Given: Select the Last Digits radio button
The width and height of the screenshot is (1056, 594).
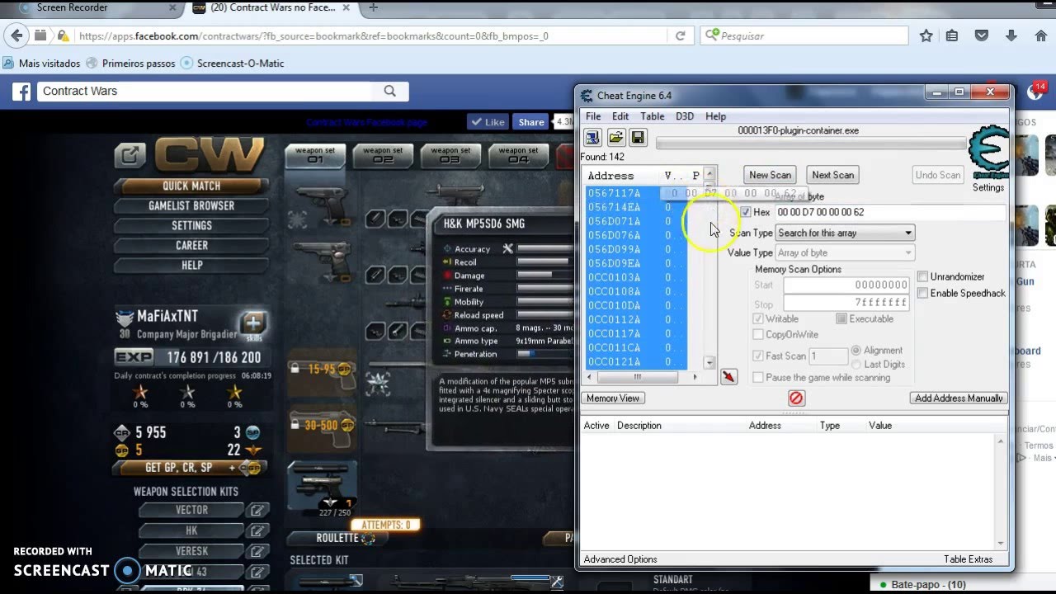Looking at the screenshot, I should 856,364.
